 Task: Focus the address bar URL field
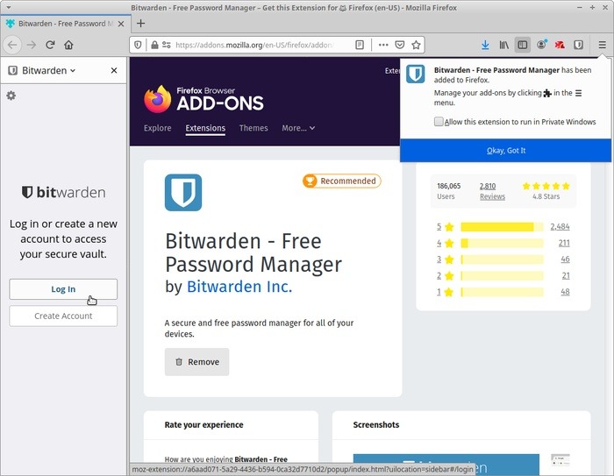[x=254, y=45]
